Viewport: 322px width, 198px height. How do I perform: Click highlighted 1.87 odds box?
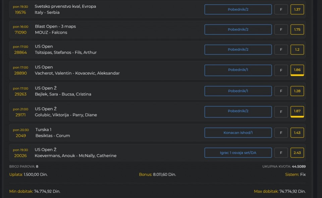click(297, 112)
